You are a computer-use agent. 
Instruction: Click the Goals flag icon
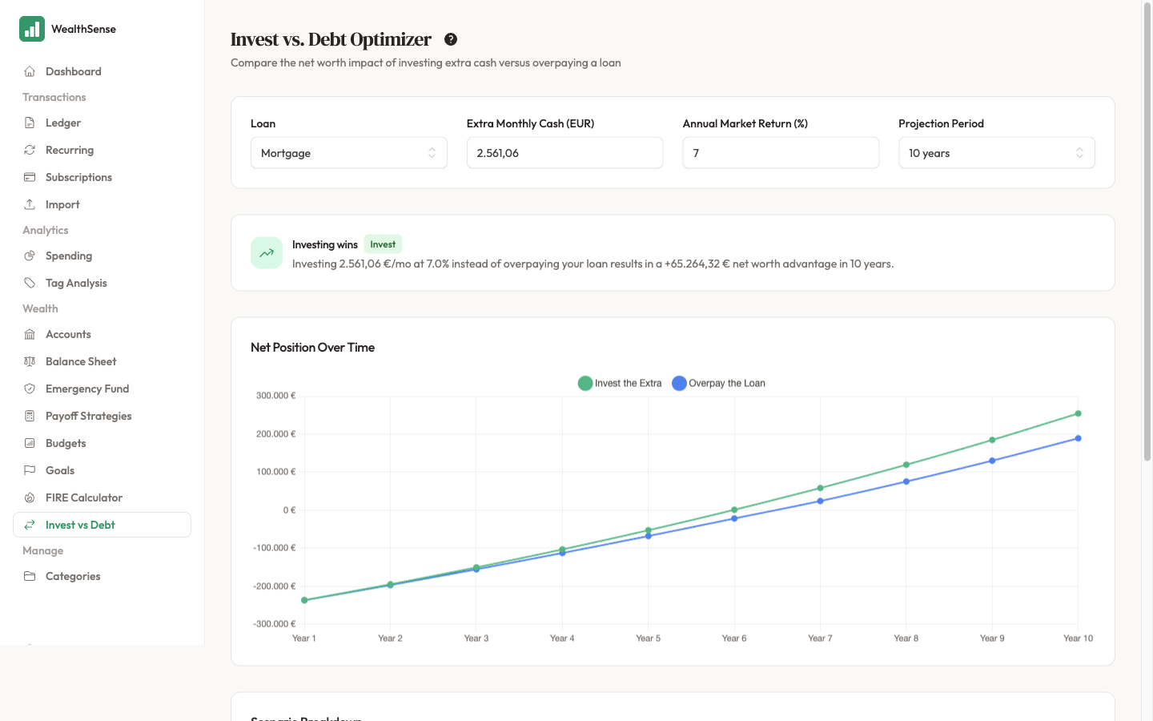pos(30,470)
